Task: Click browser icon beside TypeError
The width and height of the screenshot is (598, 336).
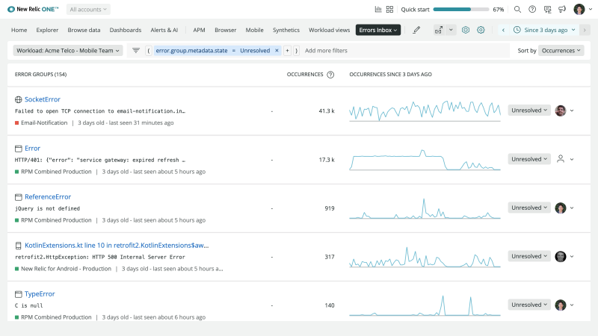Action: click(x=18, y=294)
